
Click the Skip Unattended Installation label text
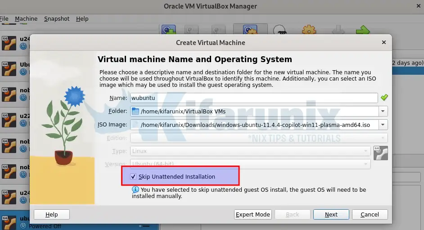click(x=176, y=176)
